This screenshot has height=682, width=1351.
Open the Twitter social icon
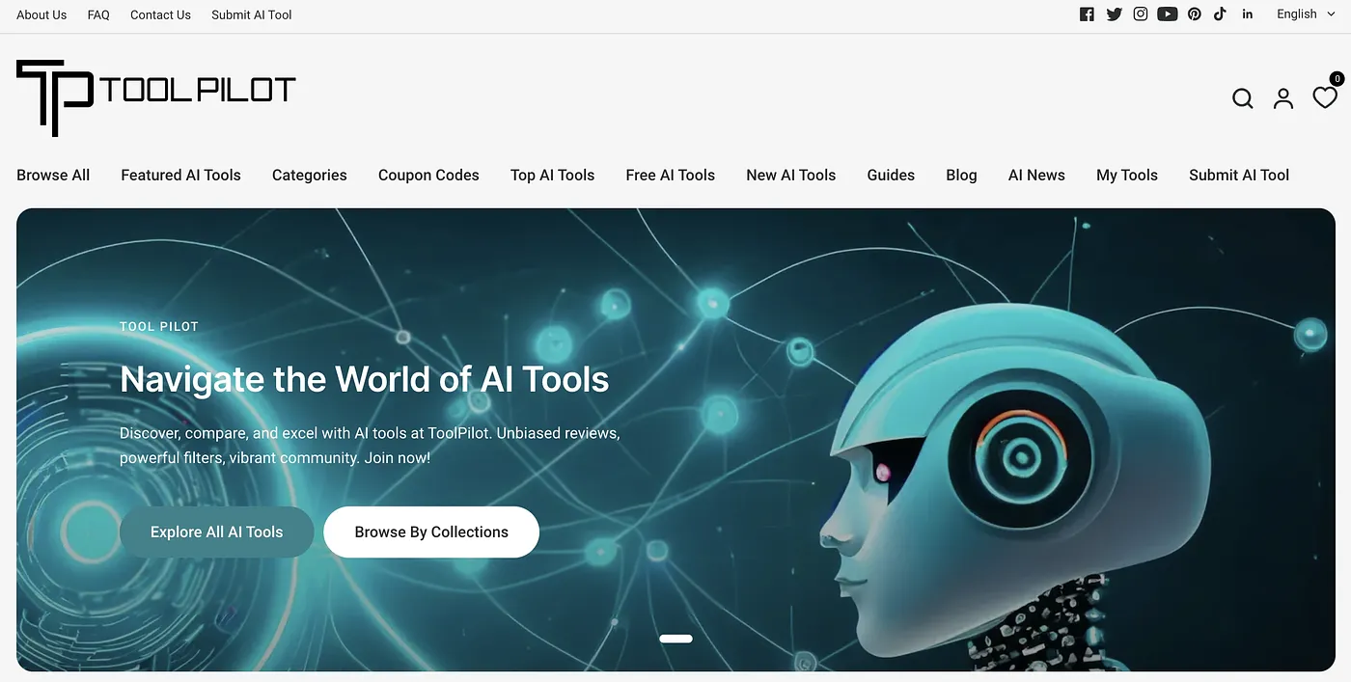point(1114,14)
